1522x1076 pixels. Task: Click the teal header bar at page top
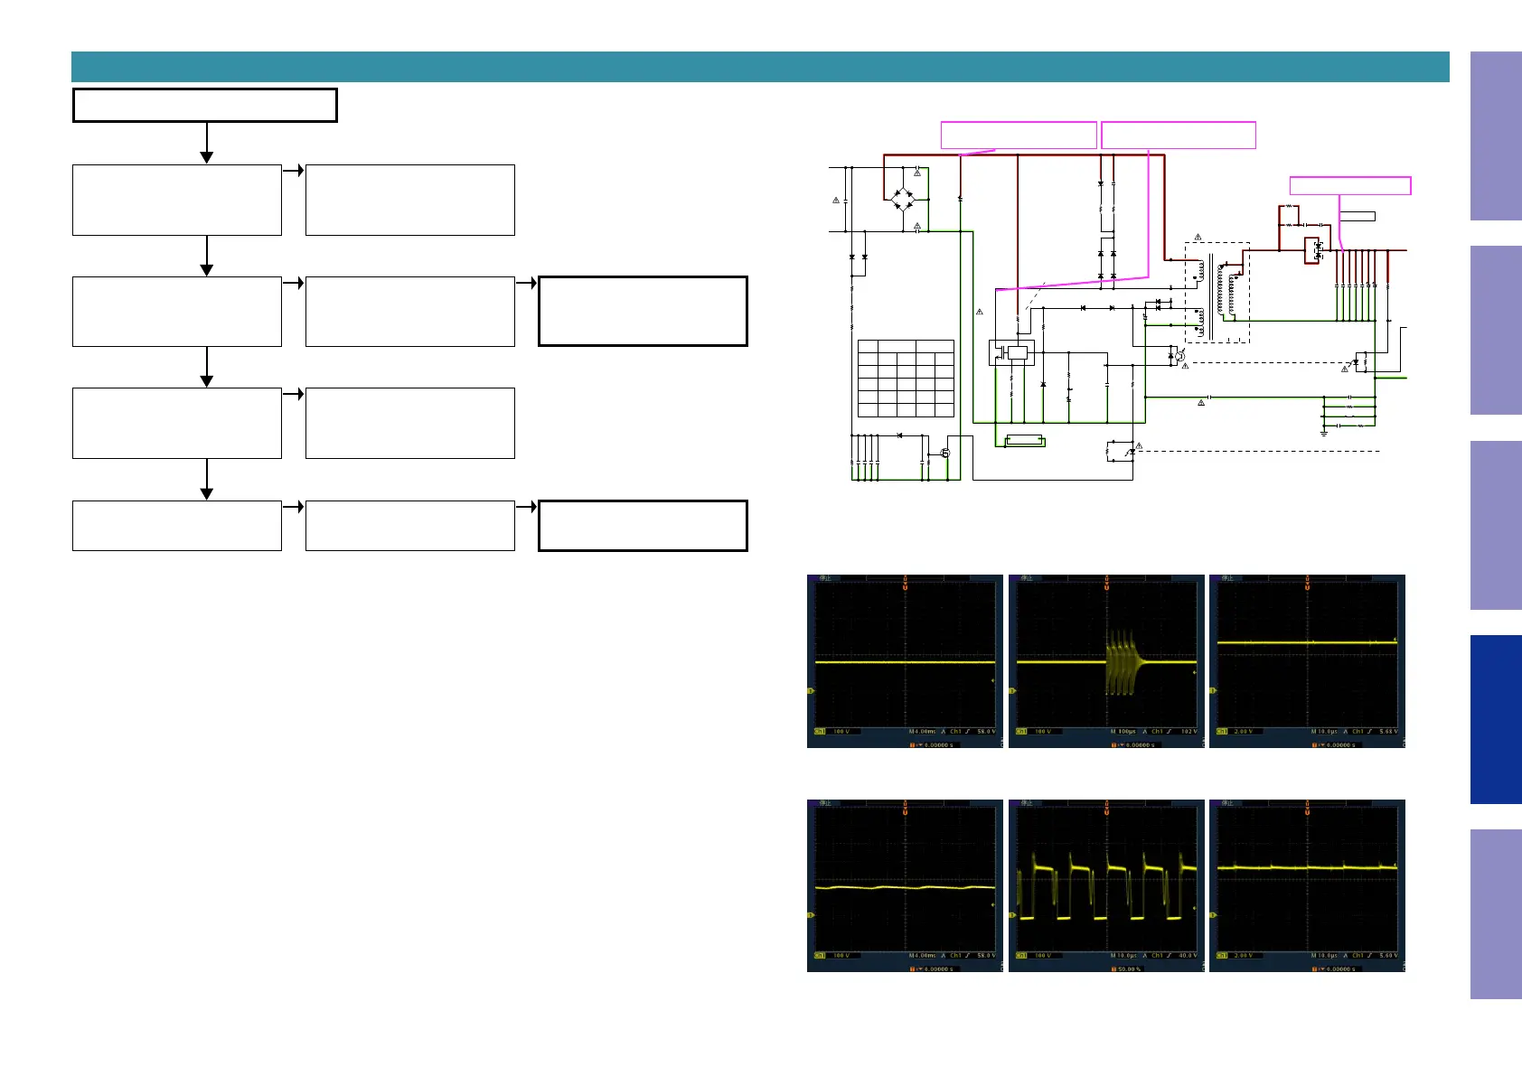pos(759,67)
